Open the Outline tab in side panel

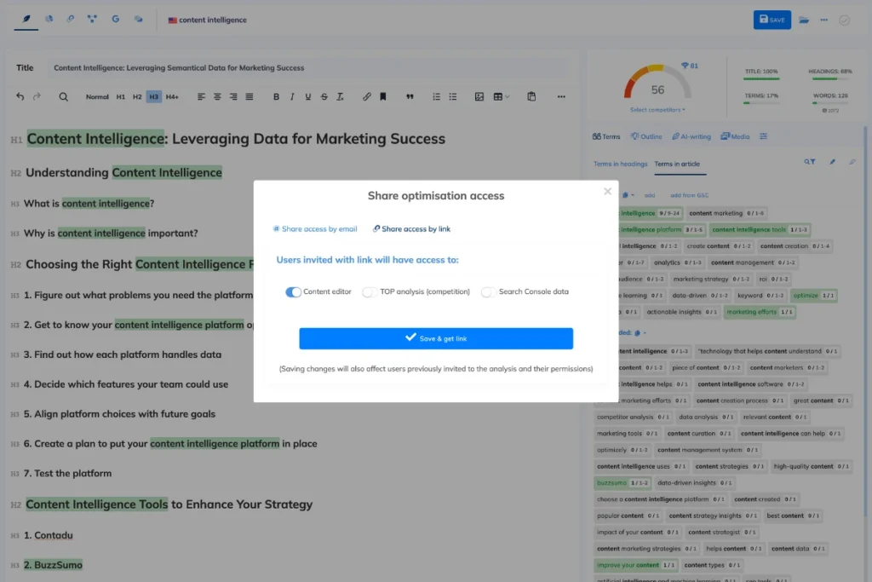click(646, 136)
